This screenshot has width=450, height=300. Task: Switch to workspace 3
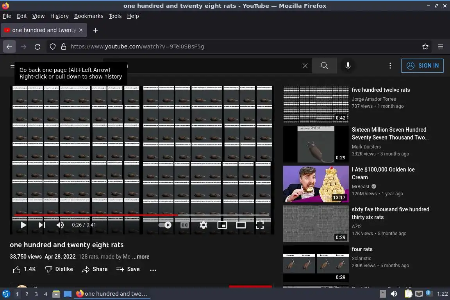click(36, 294)
